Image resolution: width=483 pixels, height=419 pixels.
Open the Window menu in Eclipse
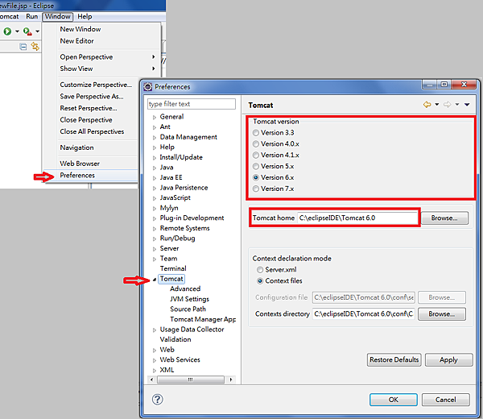click(x=58, y=16)
